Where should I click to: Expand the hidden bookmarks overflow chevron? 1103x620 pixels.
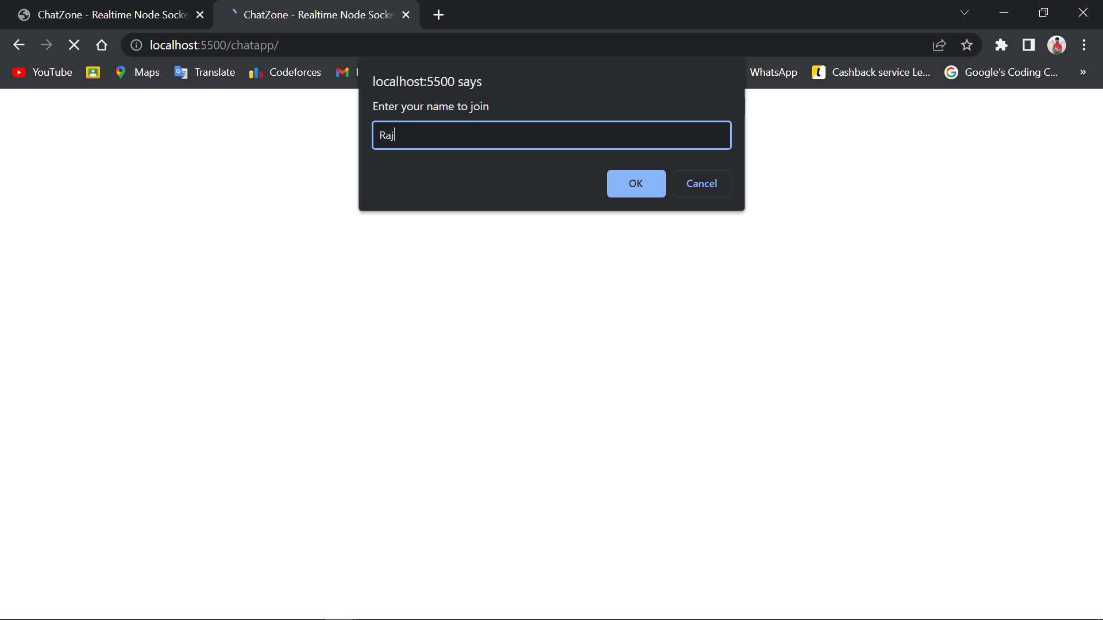[1083, 72]
